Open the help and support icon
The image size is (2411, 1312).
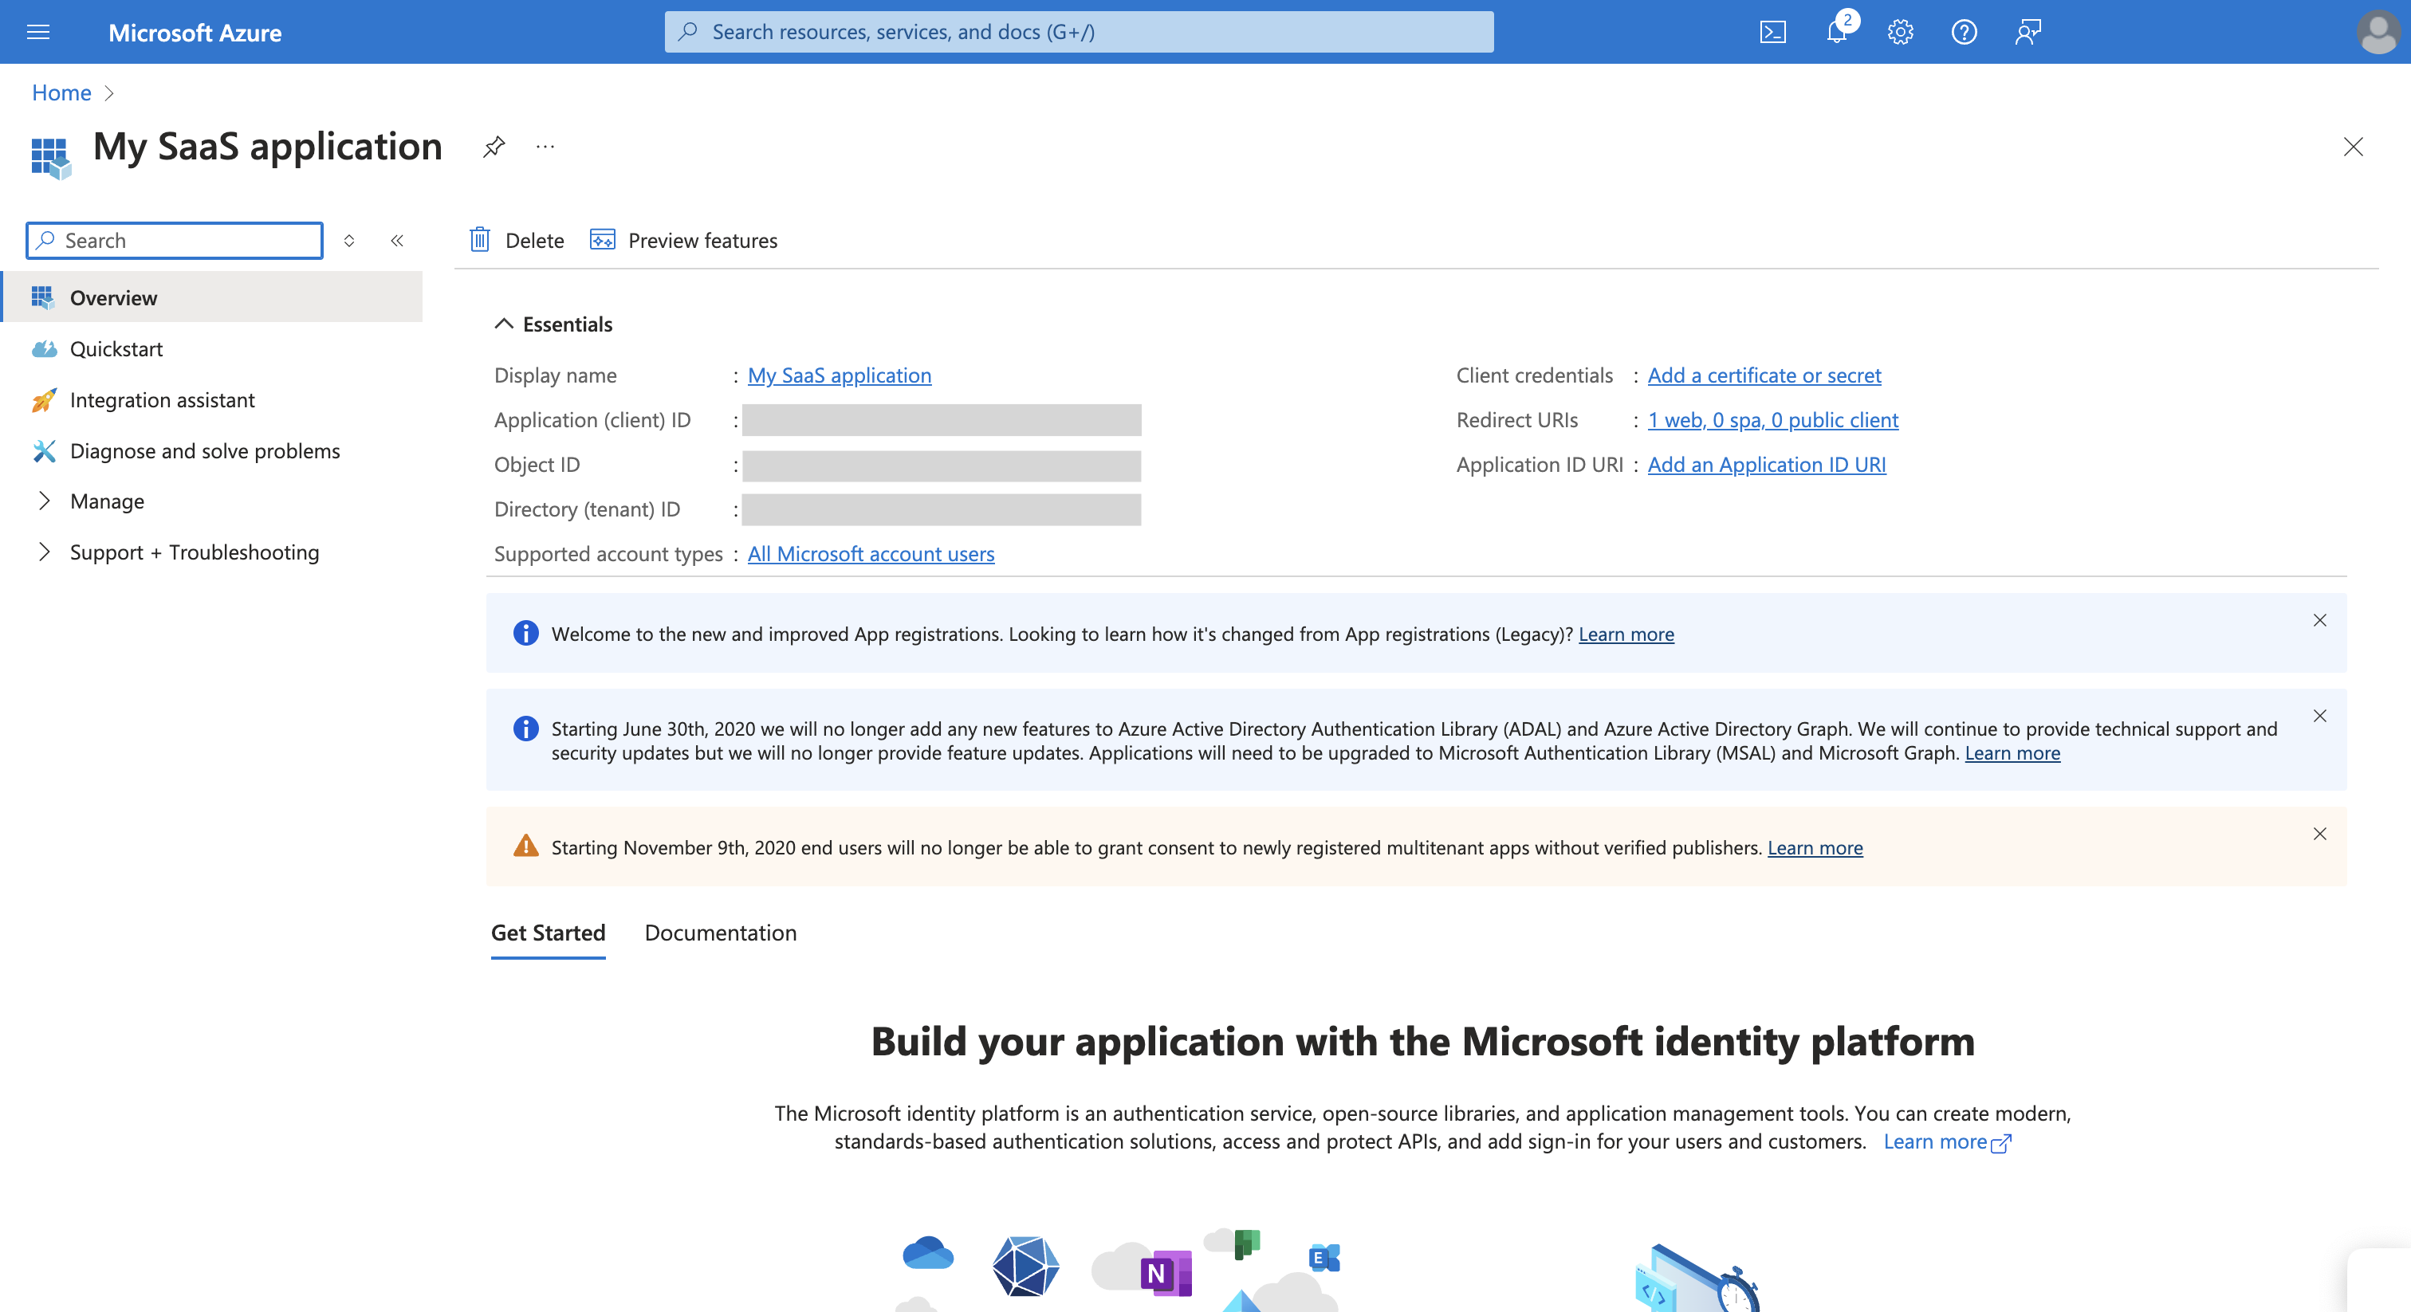[1964, 31]
